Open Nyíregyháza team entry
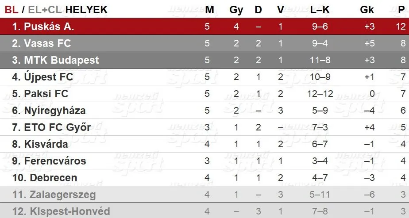 (55, 111)
